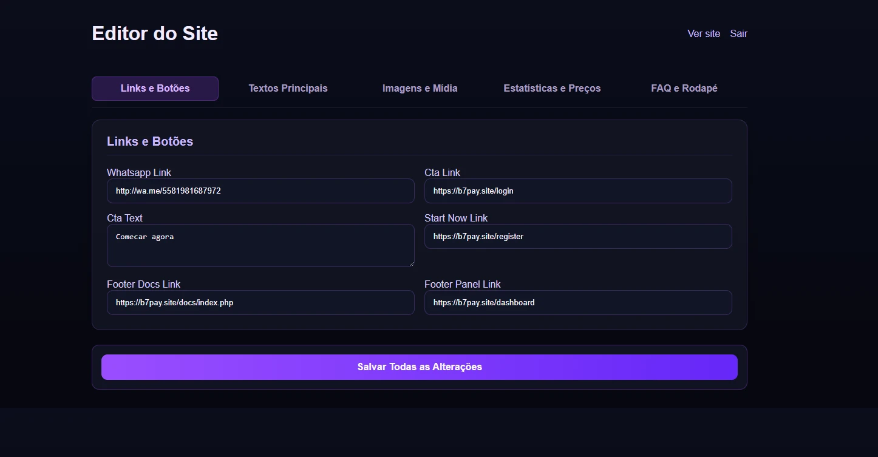Click the Footer Panel Link label
The image size is (878, 457).
coord(463,284)
